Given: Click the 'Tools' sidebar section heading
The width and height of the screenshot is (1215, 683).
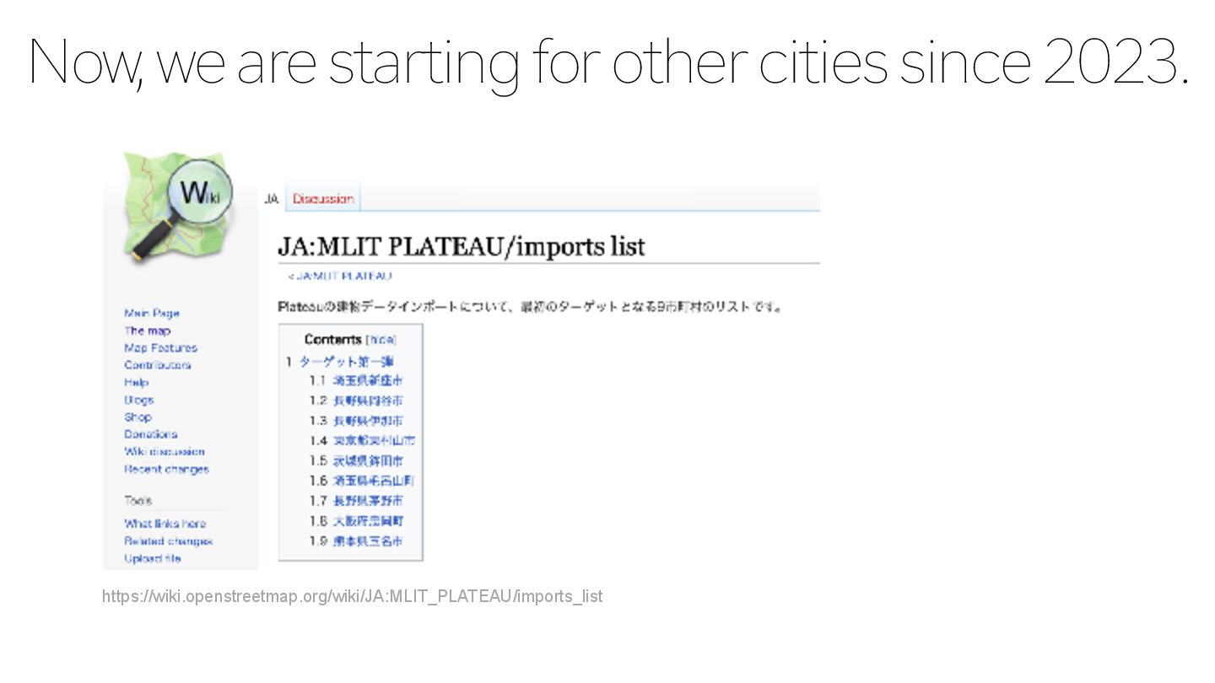Looking at the screenshot, I should pos(138,500).
